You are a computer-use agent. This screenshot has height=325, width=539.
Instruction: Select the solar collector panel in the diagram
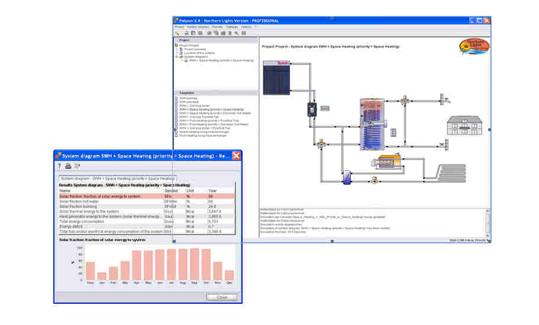point(276,77)
